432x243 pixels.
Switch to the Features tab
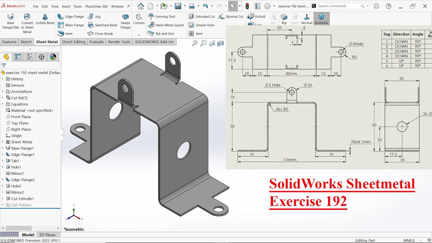click(9, 42)
